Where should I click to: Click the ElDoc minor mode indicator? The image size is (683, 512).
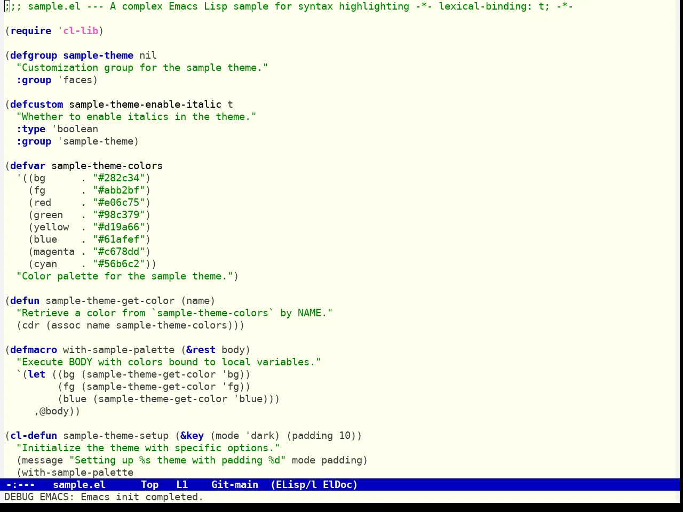point(337,485)
